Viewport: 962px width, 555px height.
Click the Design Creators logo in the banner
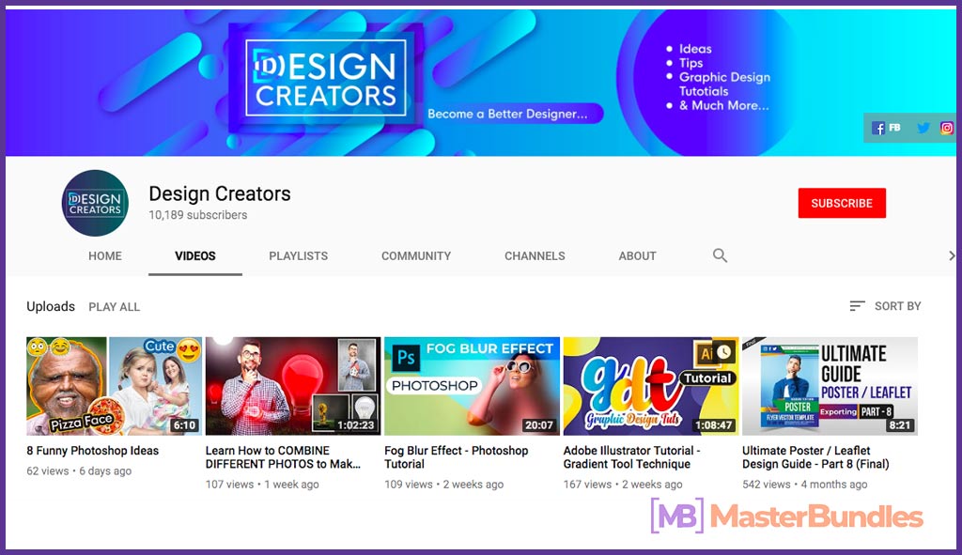click(x=326, y=78)
